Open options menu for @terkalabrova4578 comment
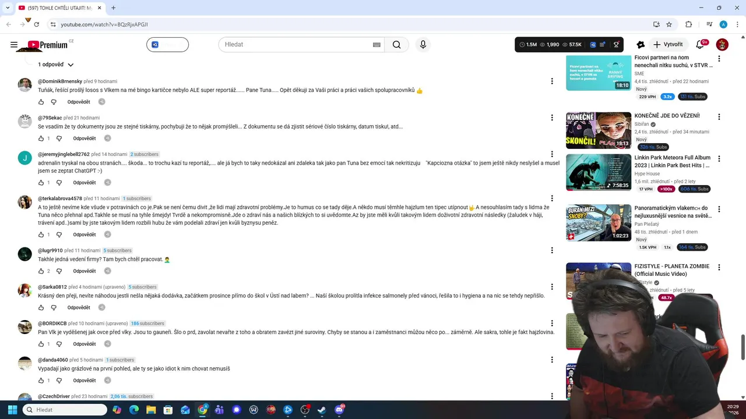Screen dimensions: 746x419 click(552, 198)
